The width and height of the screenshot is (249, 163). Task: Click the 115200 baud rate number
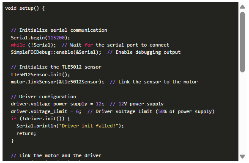coord(56,38)
